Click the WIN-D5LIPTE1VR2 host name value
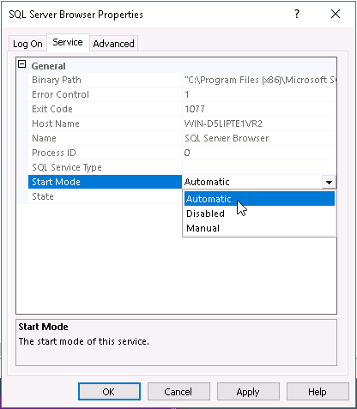The height and width of the screenshot is (409, 357). pyautogui.click(x=223, y=123)
